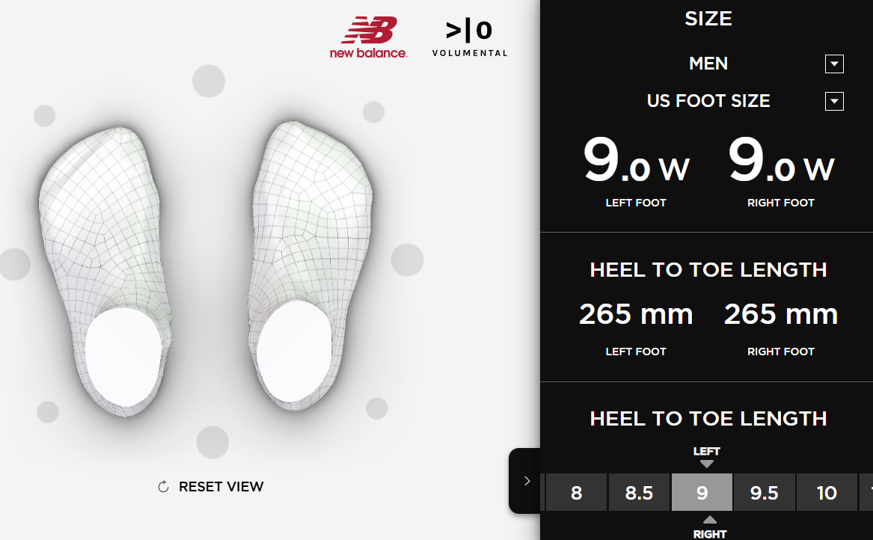Select highlighted size 9 in scale
The width and height of the screenshot is (873, 540).
(x=702, y=492)
